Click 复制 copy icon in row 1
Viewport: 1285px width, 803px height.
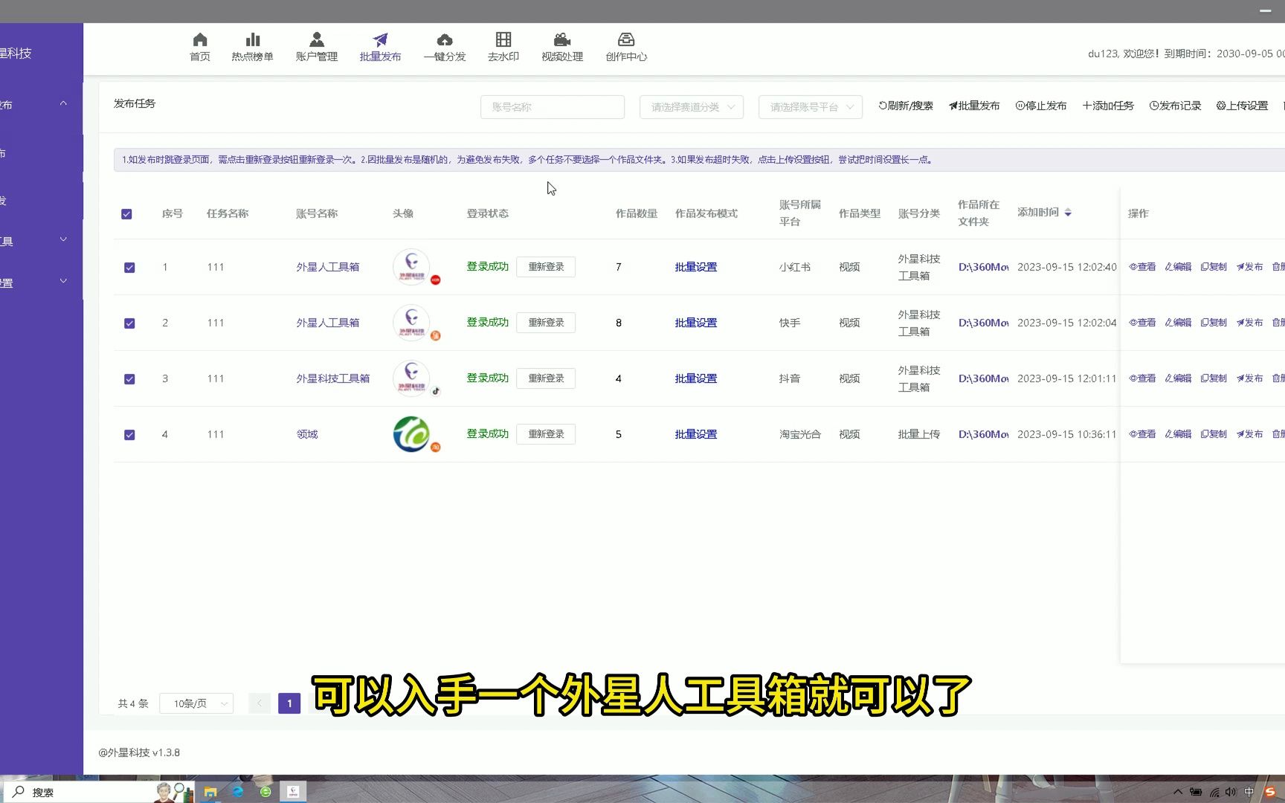(1214, 267)
